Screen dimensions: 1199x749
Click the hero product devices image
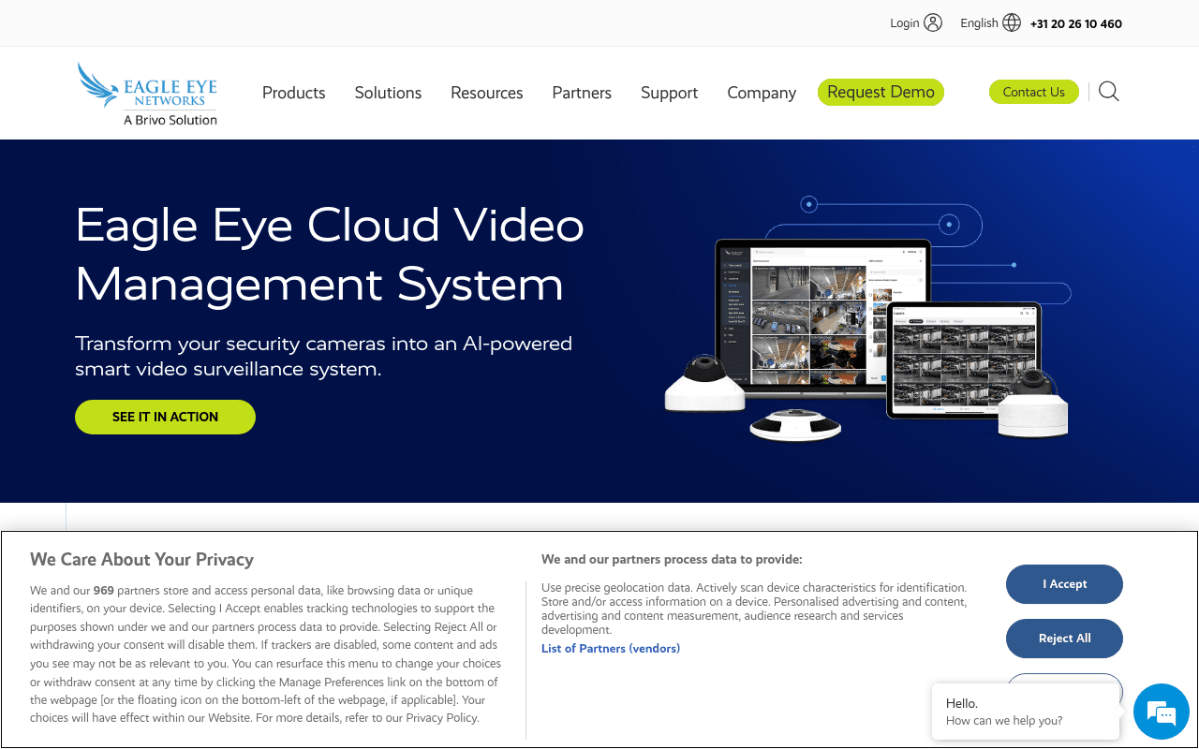[x=866, y=319]
